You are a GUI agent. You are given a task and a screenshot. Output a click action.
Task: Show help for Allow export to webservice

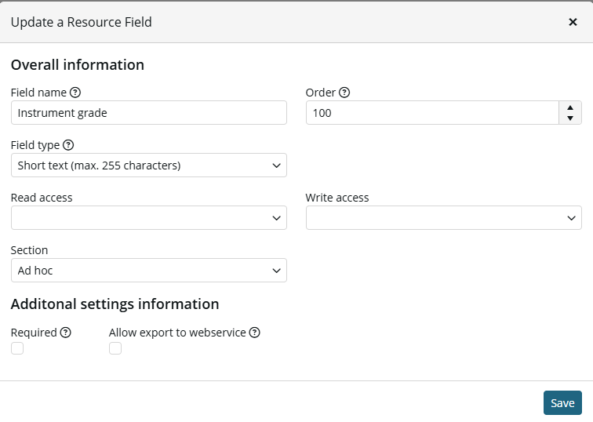[254, 333]
